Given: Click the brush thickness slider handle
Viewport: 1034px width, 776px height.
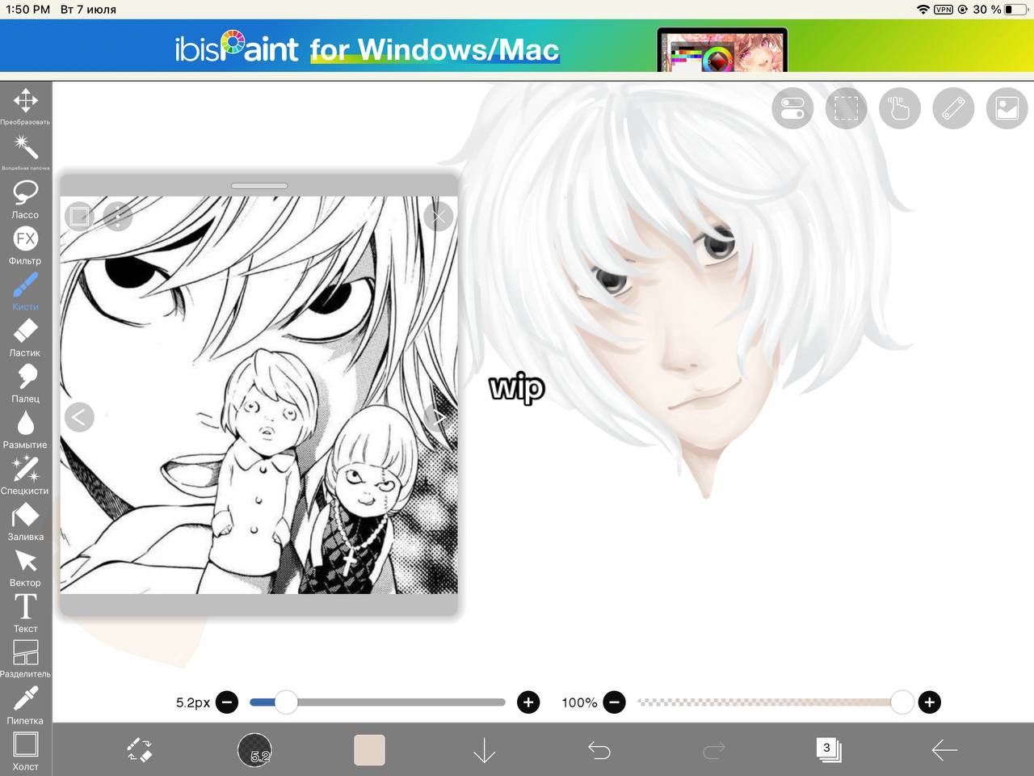Looking at the screenshot, I should point(286,702).
